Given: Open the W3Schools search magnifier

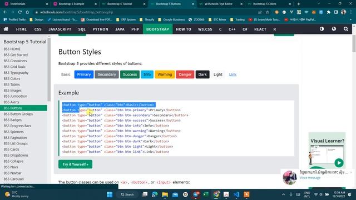Looking at the screenshot, I should [x=346, y=29].
